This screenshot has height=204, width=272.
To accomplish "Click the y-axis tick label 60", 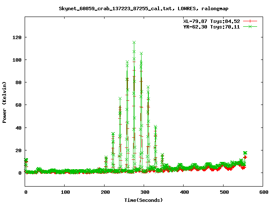I will click(18, 105).
